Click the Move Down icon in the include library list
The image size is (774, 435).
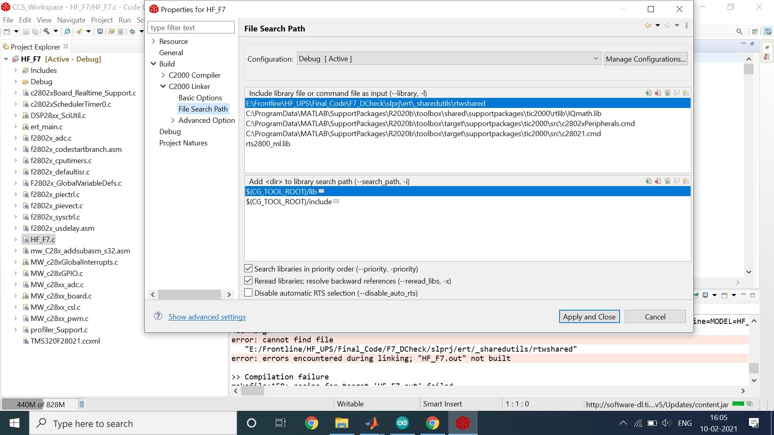point(685,93)
